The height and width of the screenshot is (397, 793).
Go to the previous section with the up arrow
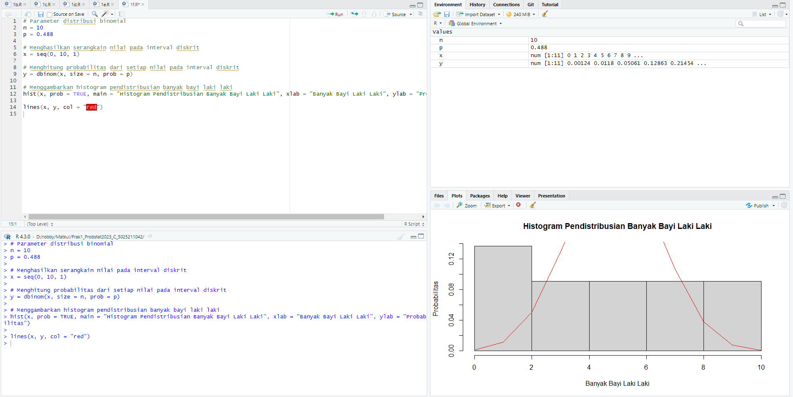pos(365,14)
